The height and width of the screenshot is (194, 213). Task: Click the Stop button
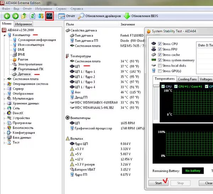pos(180,183)
